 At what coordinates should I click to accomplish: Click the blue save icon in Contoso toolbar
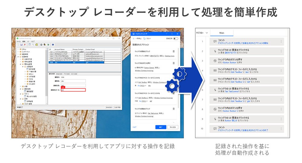point(21,45)
